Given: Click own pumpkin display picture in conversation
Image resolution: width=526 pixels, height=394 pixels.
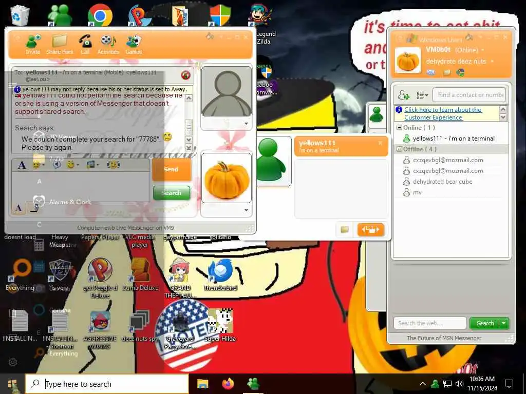Looking at the screenshot, I should (227, 178).
